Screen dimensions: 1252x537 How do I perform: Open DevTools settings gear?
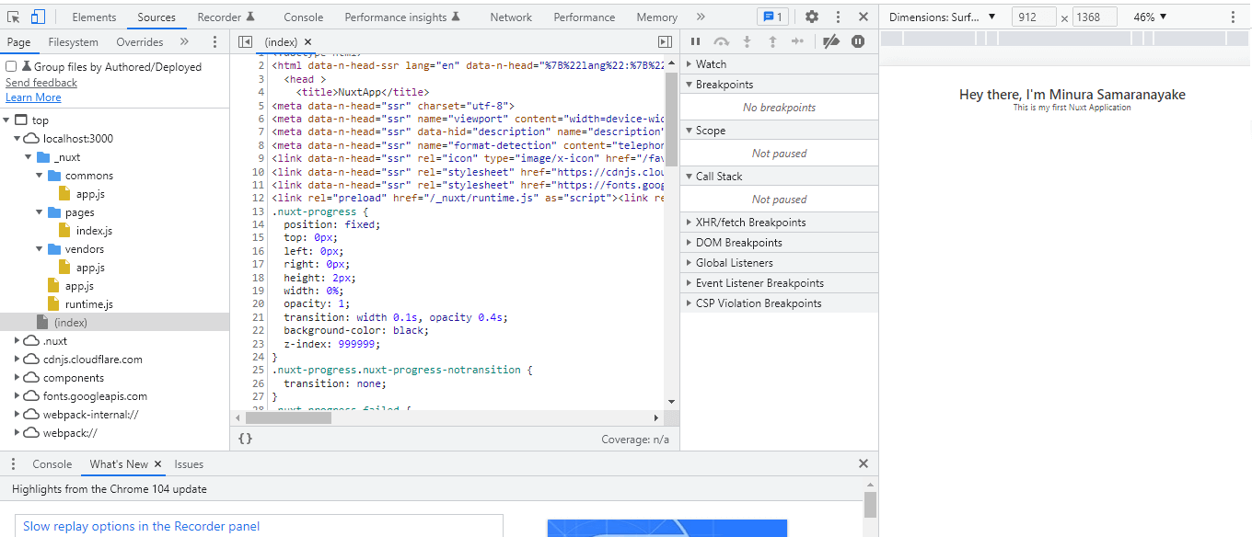[811, 17]
